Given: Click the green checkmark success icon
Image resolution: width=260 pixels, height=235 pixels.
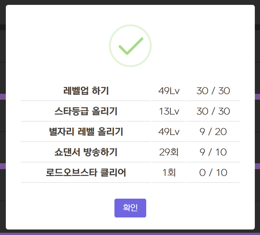Looking at the screenshot, I should coord(130,46).
